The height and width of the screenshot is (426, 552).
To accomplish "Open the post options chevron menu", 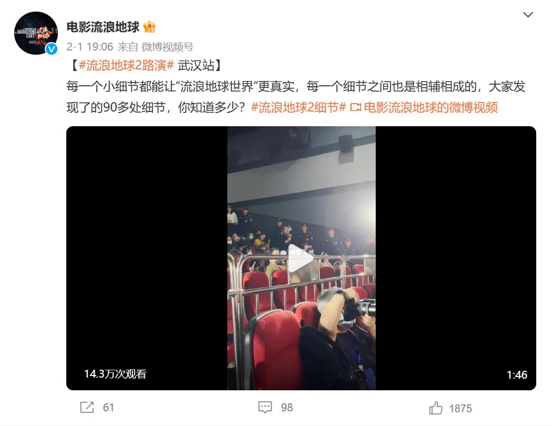I will click(528, 15).
